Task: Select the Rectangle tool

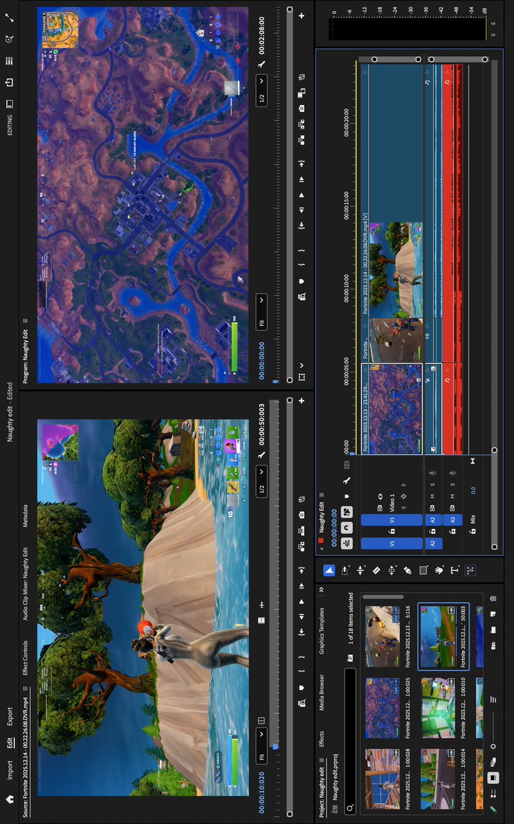Action: pyautogui.click(x=423, y=570)
